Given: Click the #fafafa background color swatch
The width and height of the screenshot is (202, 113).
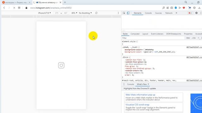Looking at the screenshot, I should 145,50.
